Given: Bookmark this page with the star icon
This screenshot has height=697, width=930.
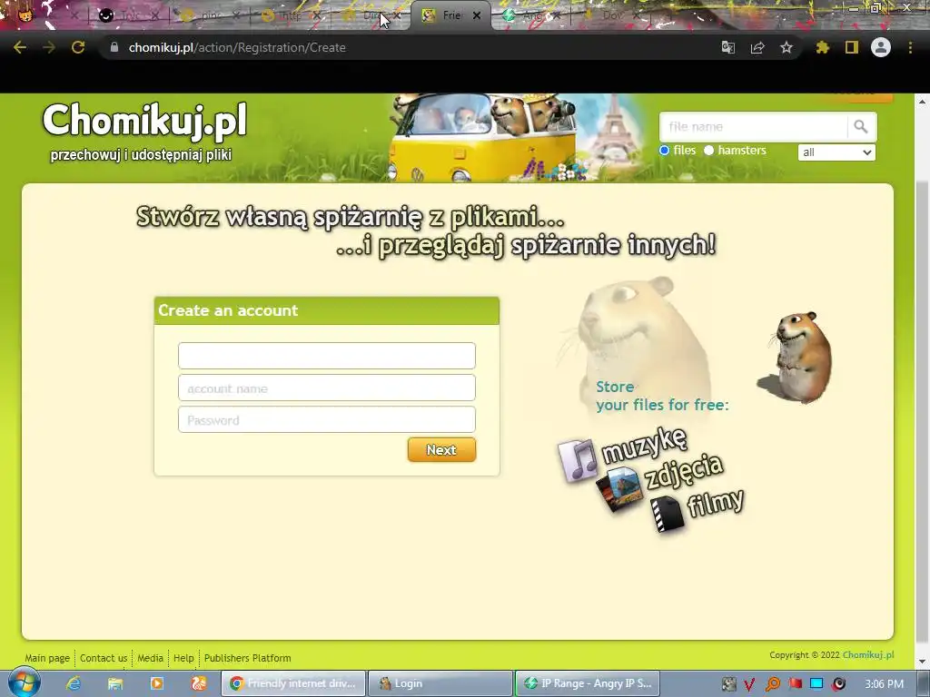Looking at the screenshot, I should [x=786, y=47].
